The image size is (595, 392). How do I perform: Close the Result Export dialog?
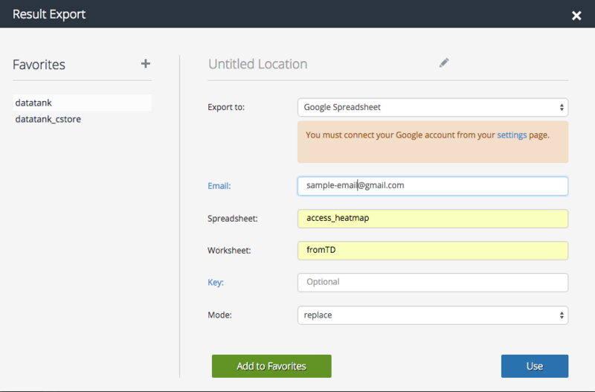pos(576,15)
